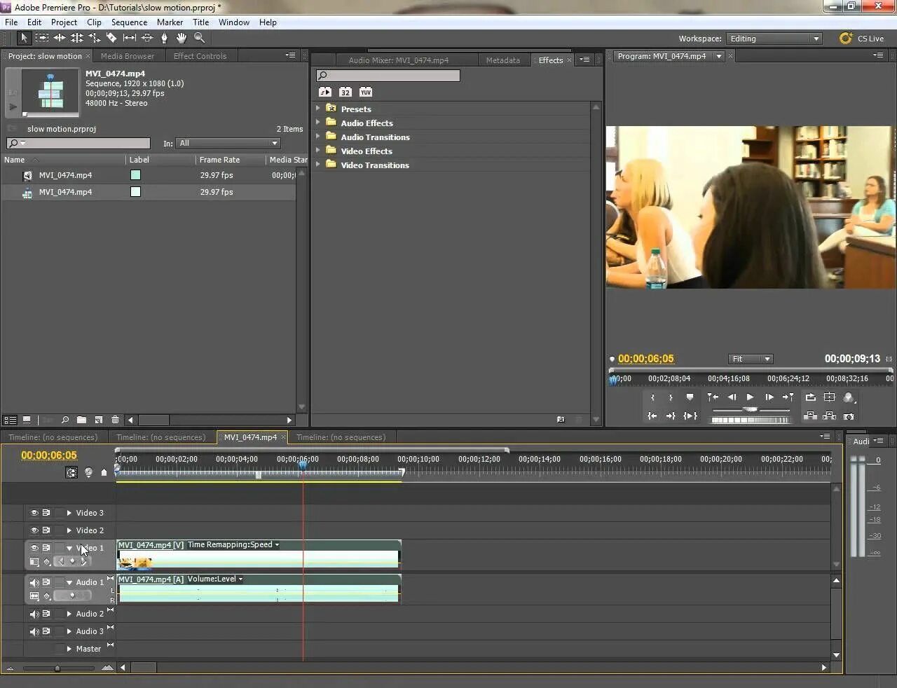
Task: Open the Clip menu
Action: 94,22
